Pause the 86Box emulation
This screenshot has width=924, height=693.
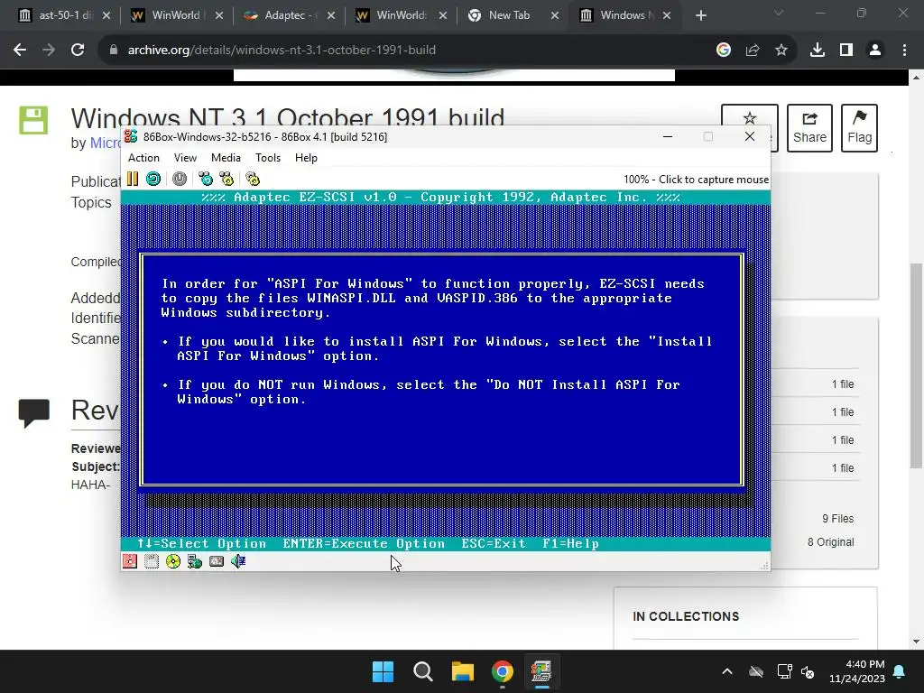(x=133, y=179)
